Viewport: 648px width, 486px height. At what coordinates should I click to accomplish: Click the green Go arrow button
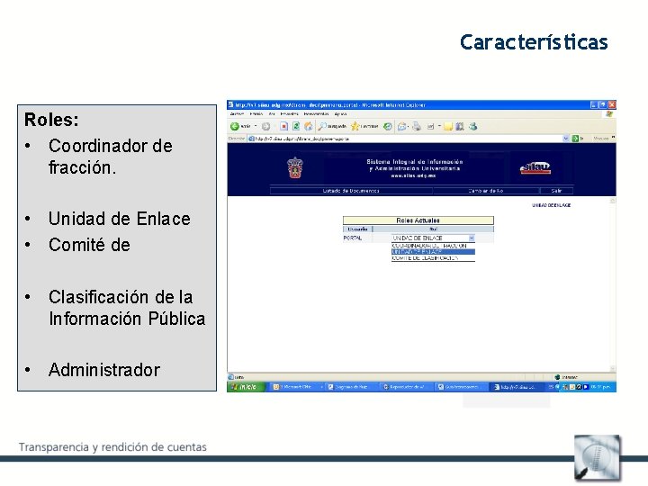(575, 139)
